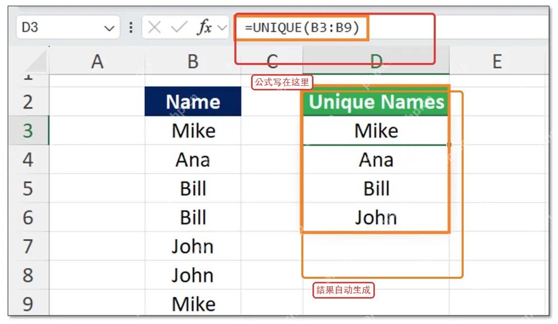Click the green Unique Names header cell
The image size is (558, 324).
point(376,101)
